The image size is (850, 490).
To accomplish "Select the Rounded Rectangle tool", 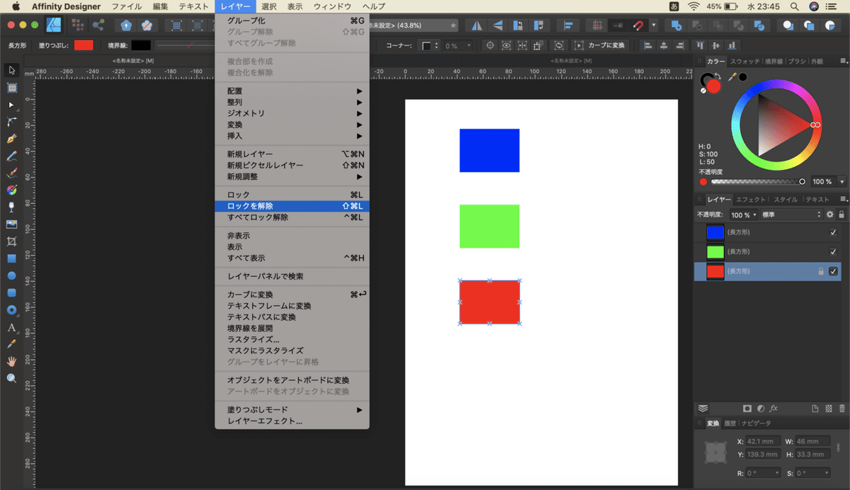I will (x=11, y=292).
